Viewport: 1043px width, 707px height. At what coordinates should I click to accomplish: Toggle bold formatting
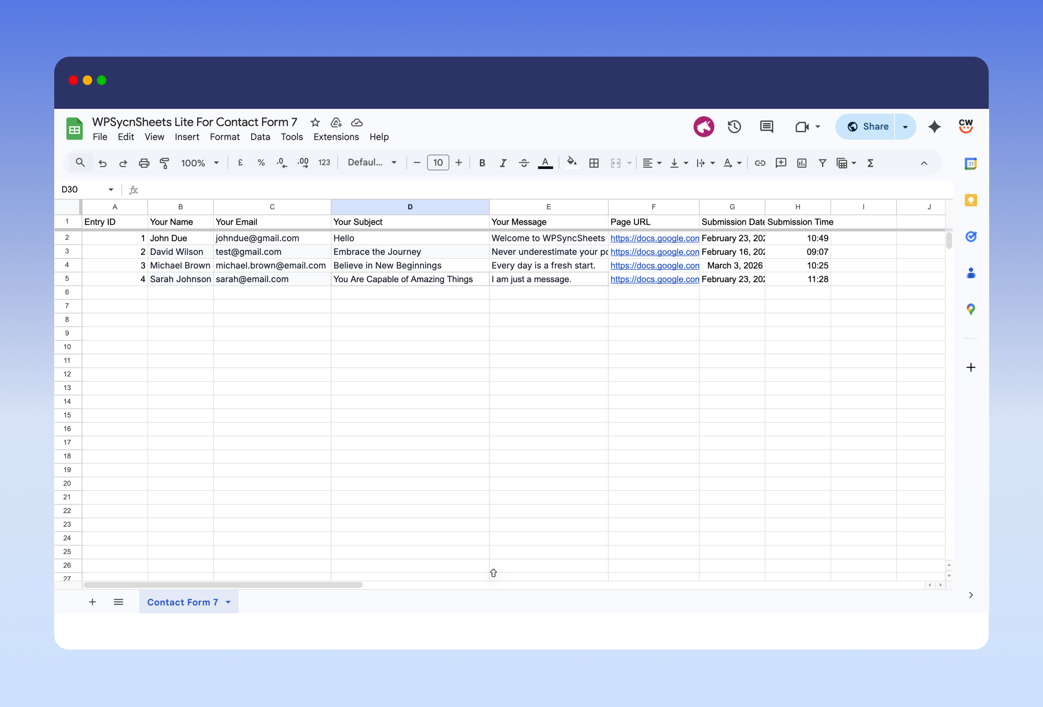pyautogui.click(x=482, y=163)
